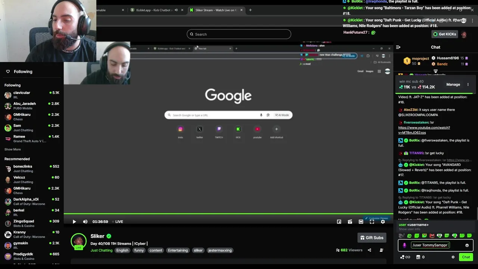The image size is (478, 269).
Task: Click the Kick search box
Action: tap(239, 34)
